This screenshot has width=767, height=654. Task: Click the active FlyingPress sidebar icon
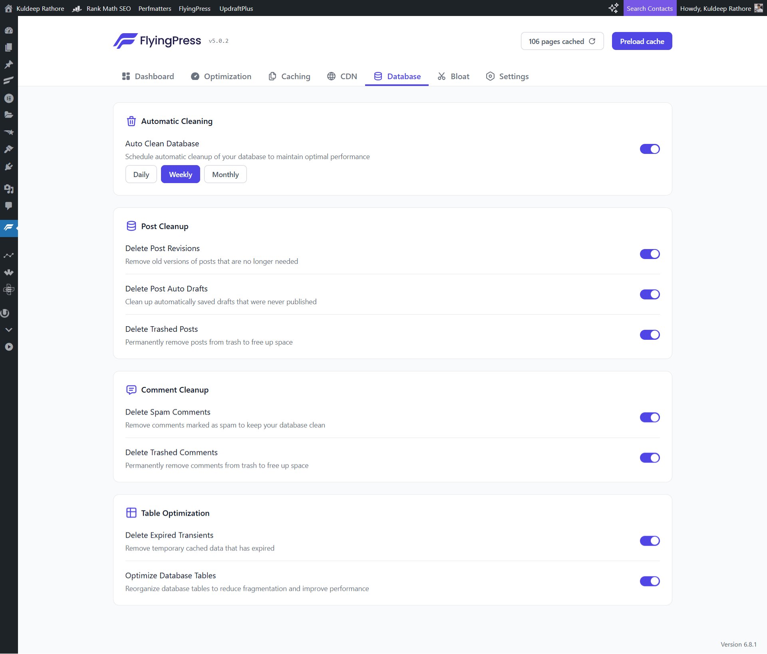tap(9, 228)
